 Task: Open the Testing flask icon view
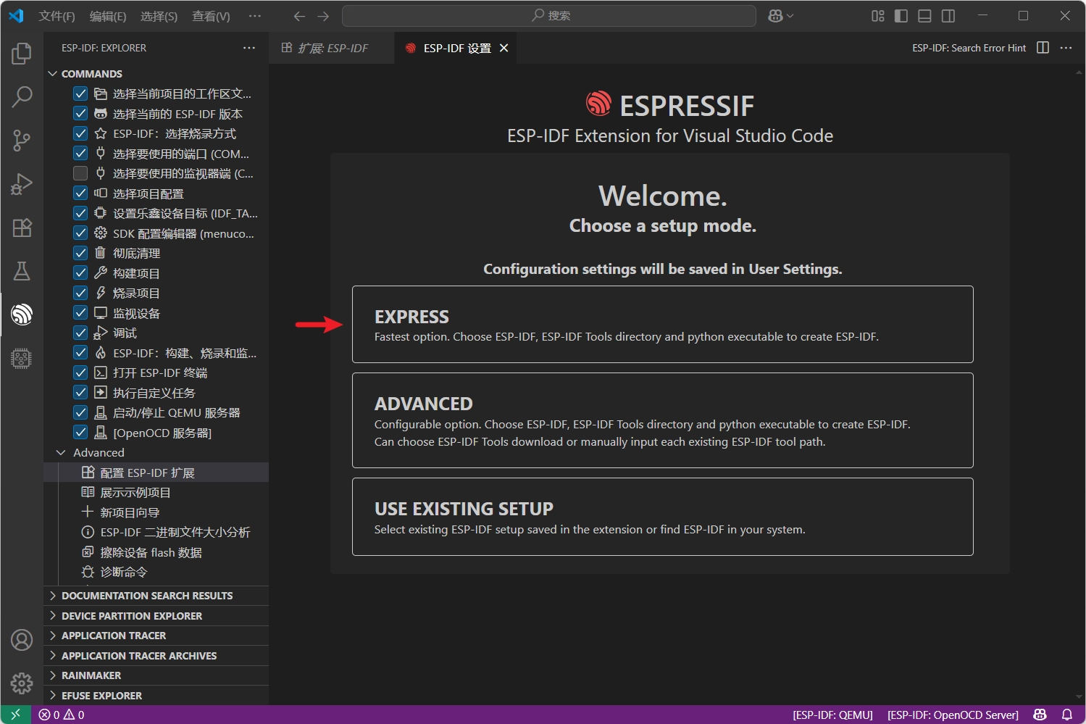pos(22,271)
